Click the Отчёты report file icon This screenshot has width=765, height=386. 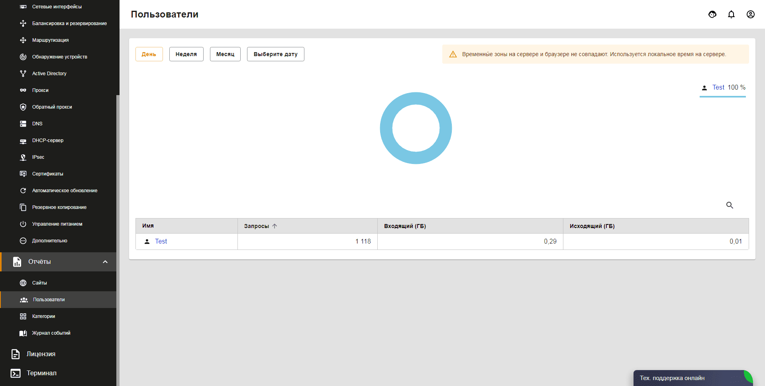coord(17,262)
